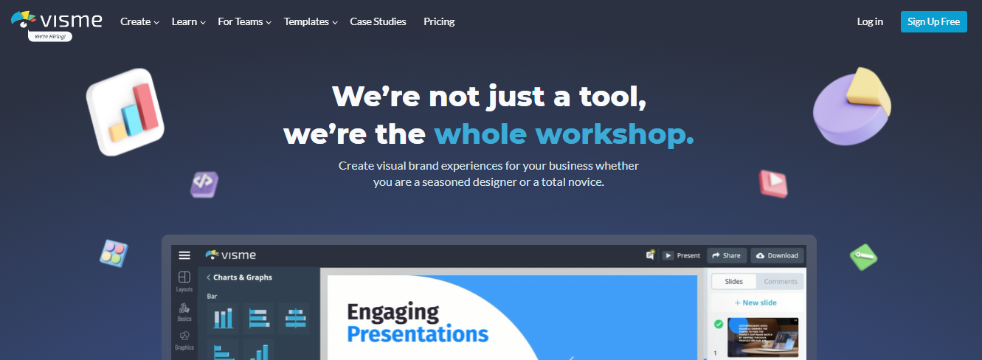Choose the vertical bar chart icon in the first row

(x=223, y=318)
